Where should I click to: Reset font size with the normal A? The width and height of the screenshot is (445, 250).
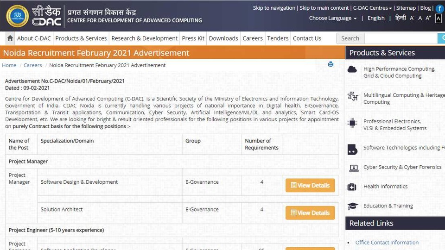420,18
